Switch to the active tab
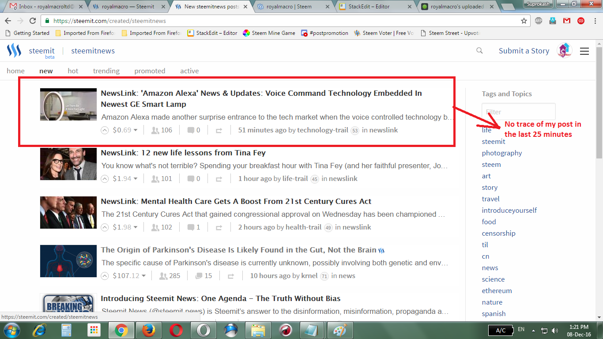The image size is (603, 339). point(189,71)
